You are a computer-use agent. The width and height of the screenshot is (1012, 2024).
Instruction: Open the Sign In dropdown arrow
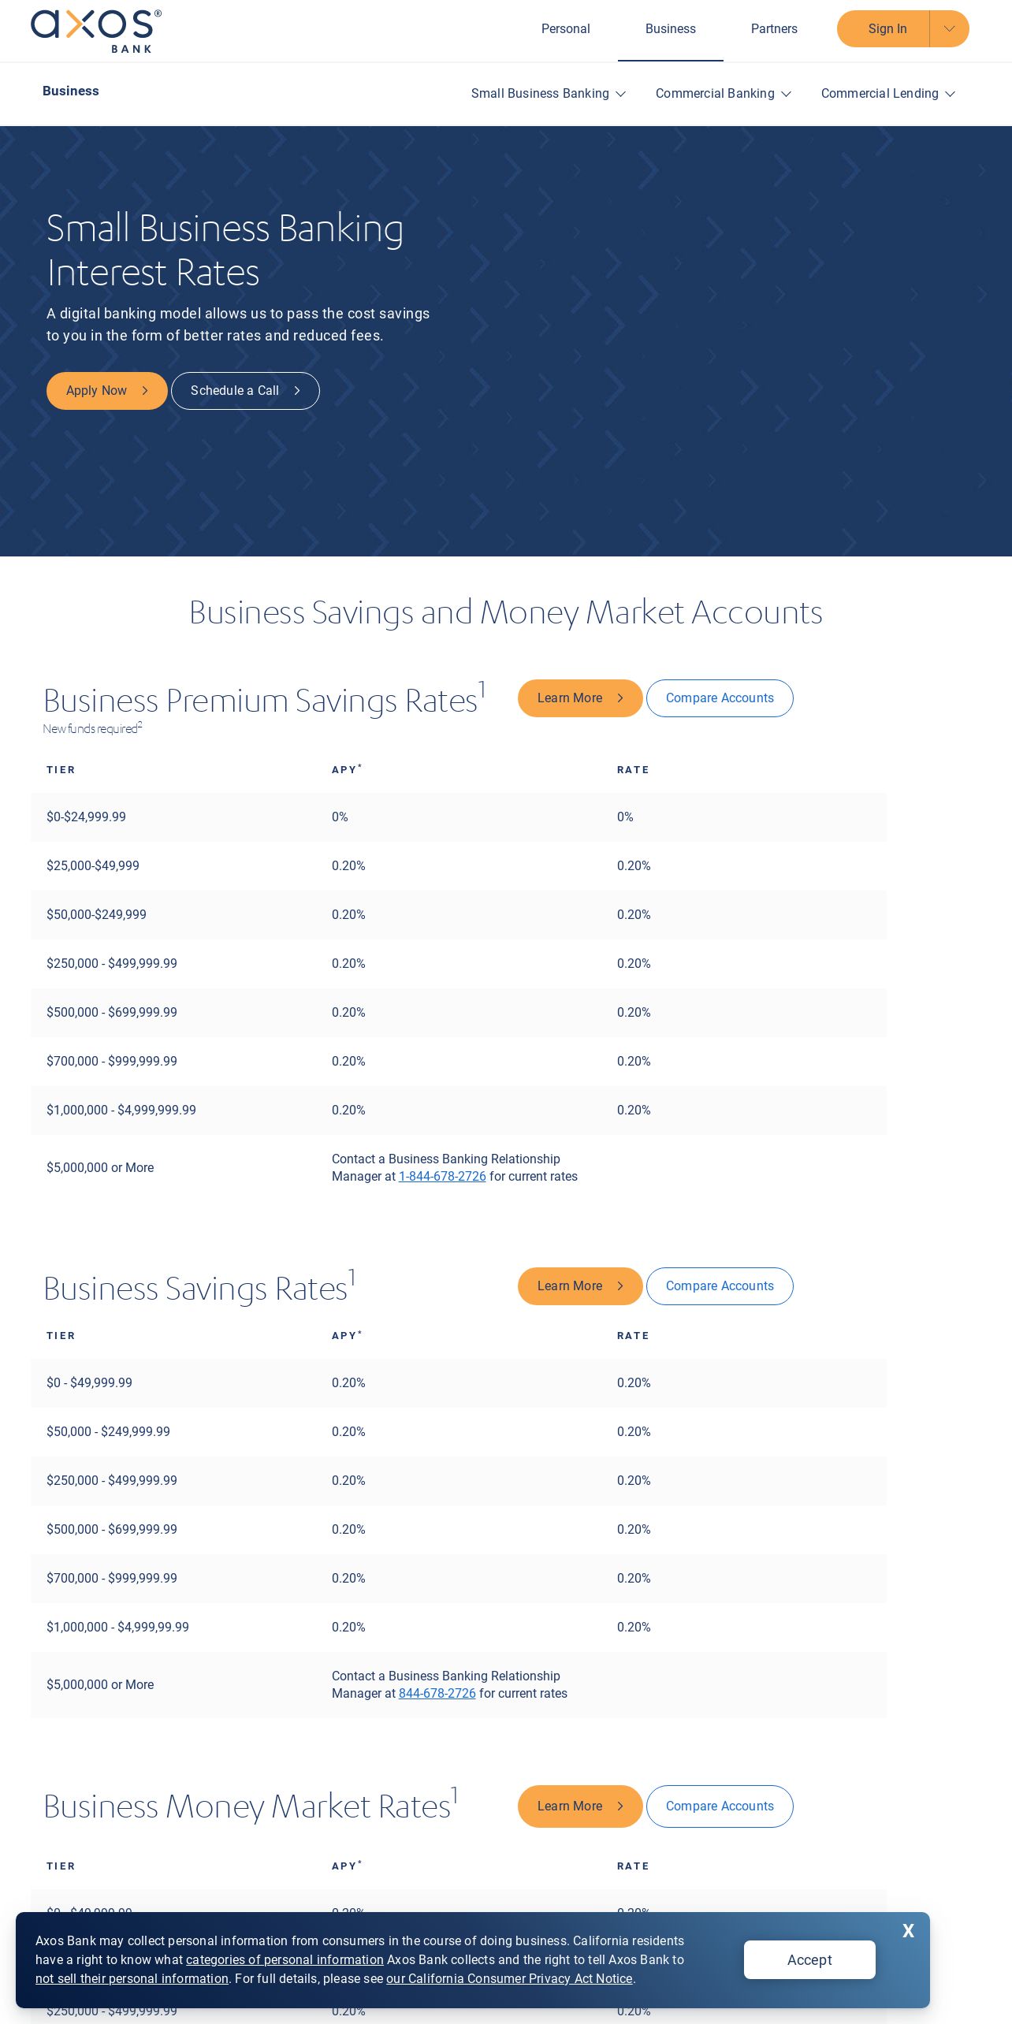tap(950, 28)
